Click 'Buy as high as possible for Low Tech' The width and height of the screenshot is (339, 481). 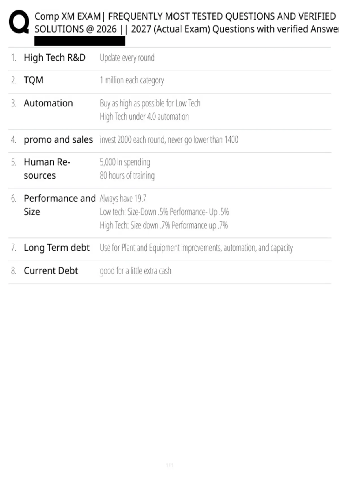click(150, 103)
